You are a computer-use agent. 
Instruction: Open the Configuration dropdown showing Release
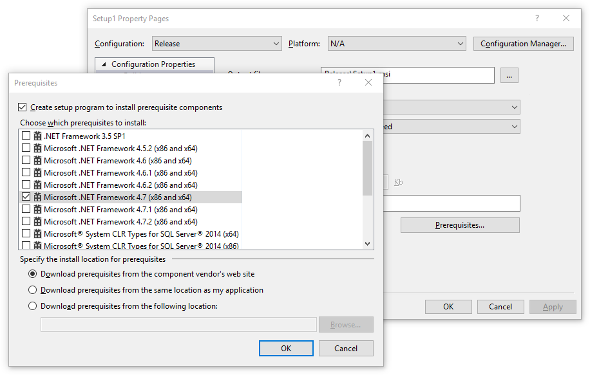[216, 44]
